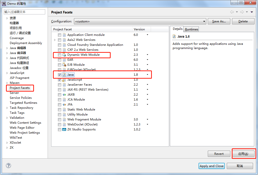The image size is (258, 175).
Task: Click the JCA Module document icon
Action: pos(64,100)
